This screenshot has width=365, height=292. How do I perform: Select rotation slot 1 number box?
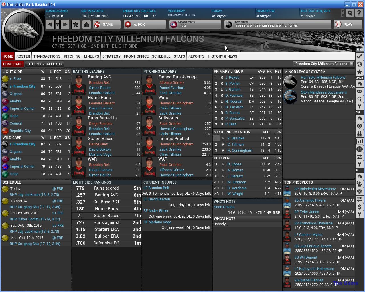coord(216,138)
